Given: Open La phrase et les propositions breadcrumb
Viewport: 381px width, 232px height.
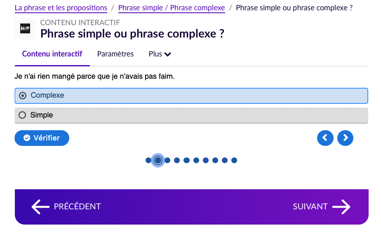Looking at the screenshot, I should (x=61, y=8).
